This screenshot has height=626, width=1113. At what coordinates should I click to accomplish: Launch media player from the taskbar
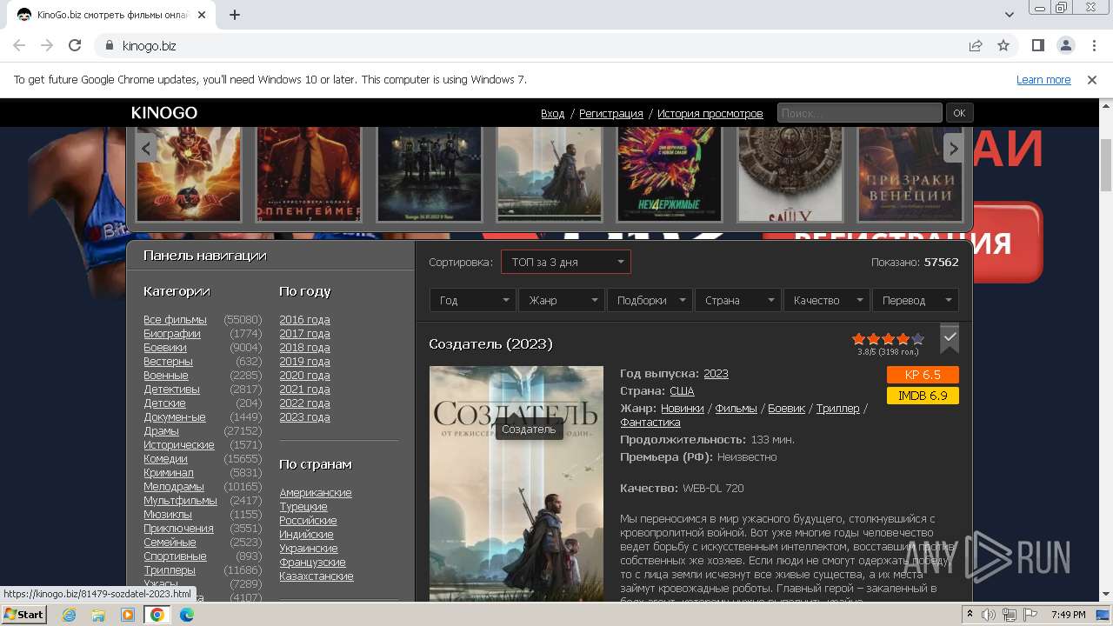[128, 615]
